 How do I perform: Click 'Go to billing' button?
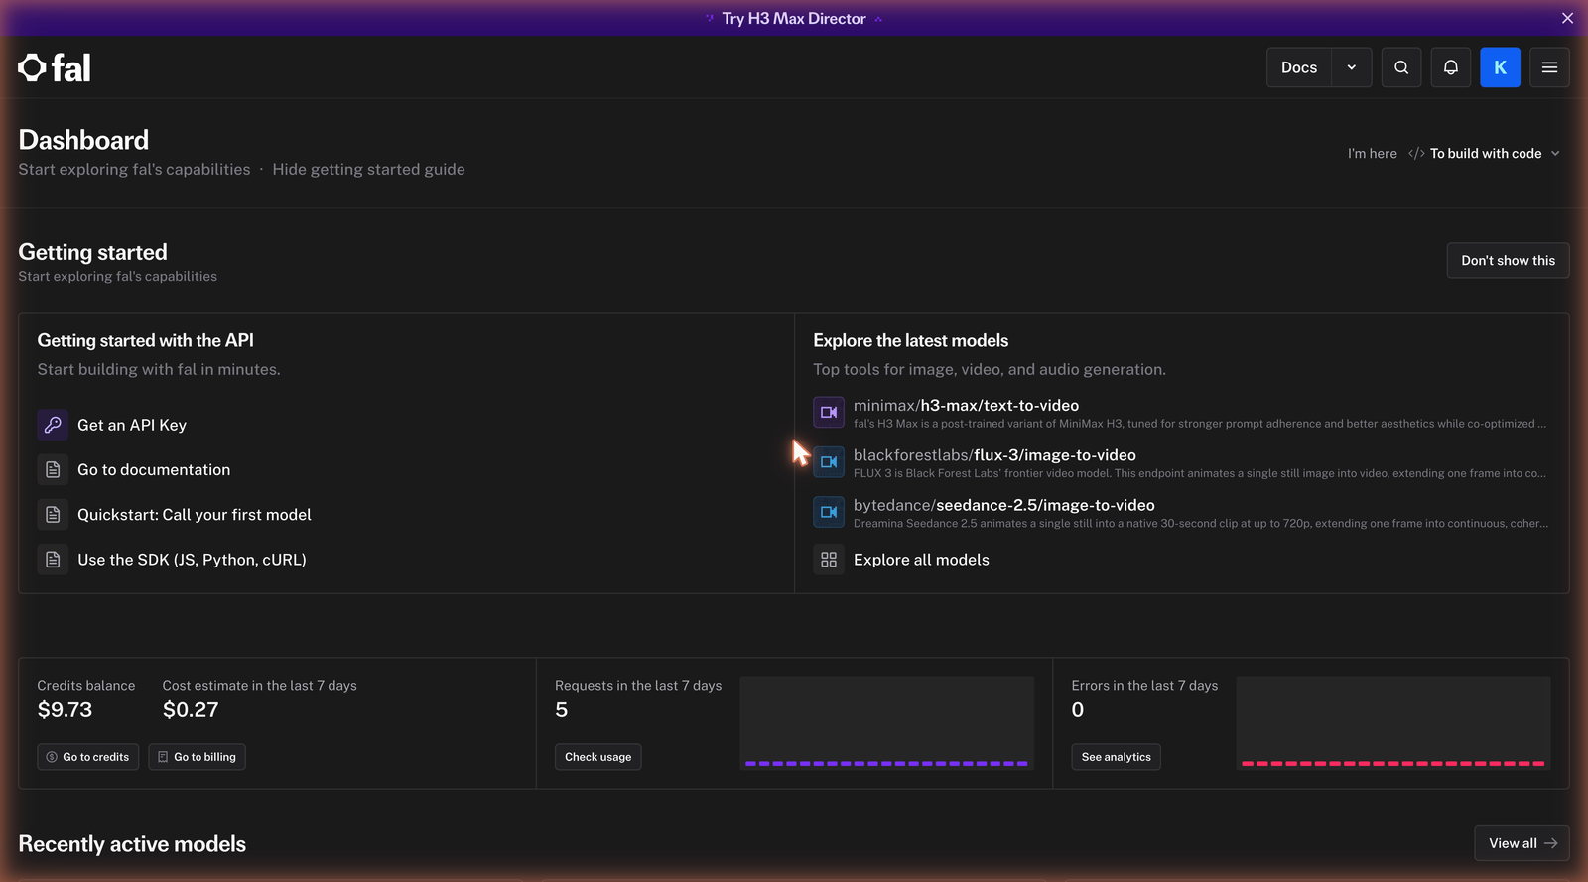click(x=197, y=757)
